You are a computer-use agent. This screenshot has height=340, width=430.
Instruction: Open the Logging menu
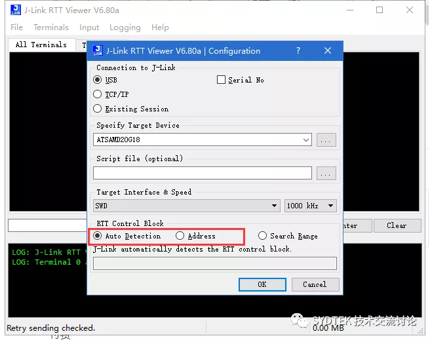(x=125, y=28)
